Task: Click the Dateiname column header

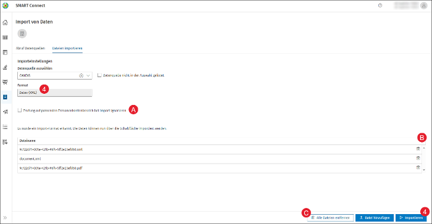Action: pyautogui.click(x=28, y=141)
